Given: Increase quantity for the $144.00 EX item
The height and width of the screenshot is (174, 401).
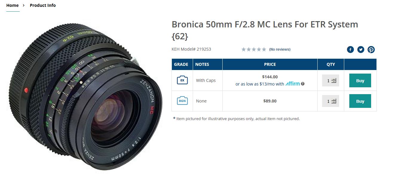Looking at the screenshot, I should [334, 79].
